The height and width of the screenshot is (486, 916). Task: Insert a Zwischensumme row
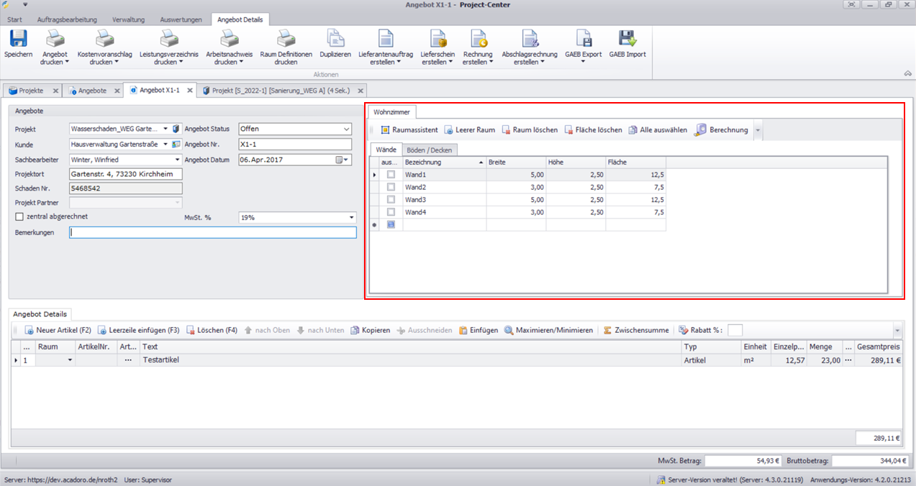(x=635, y=330)
